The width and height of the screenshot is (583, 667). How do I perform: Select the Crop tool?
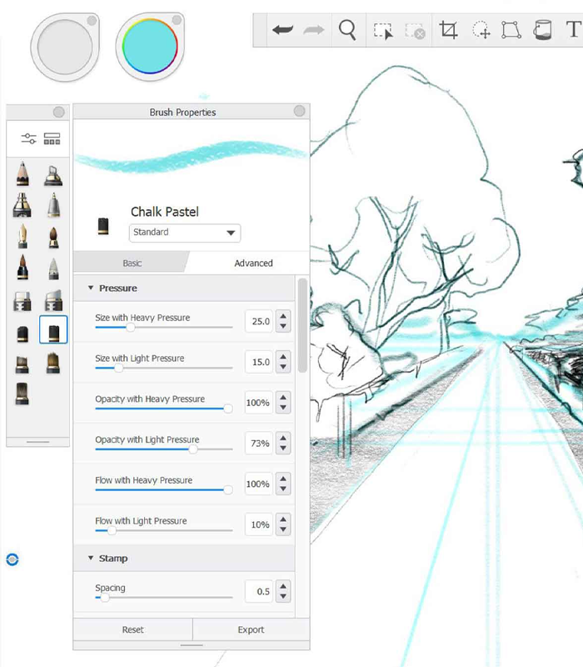click(x=449, y=30)
